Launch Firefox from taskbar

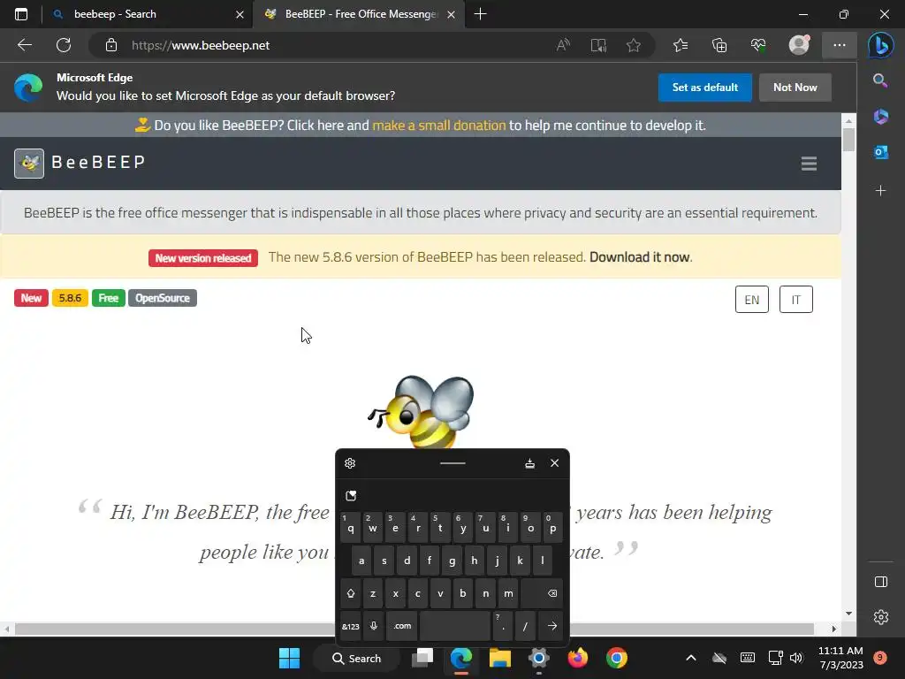pos(577,658)
